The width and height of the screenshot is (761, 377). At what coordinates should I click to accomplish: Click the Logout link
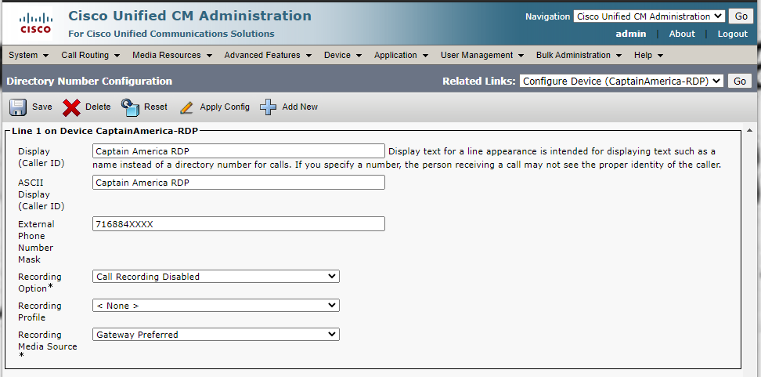732,34
